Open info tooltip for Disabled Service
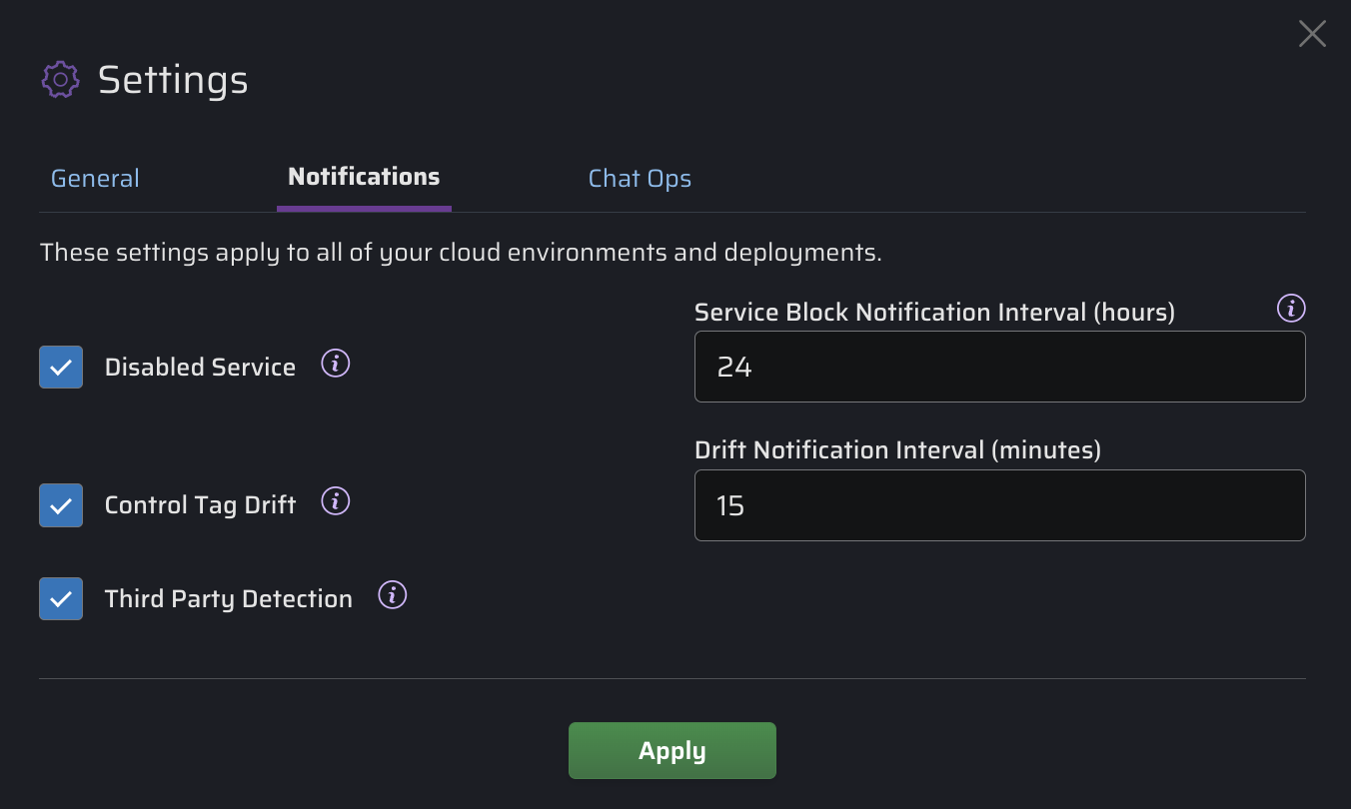 (x=336, y=364)
